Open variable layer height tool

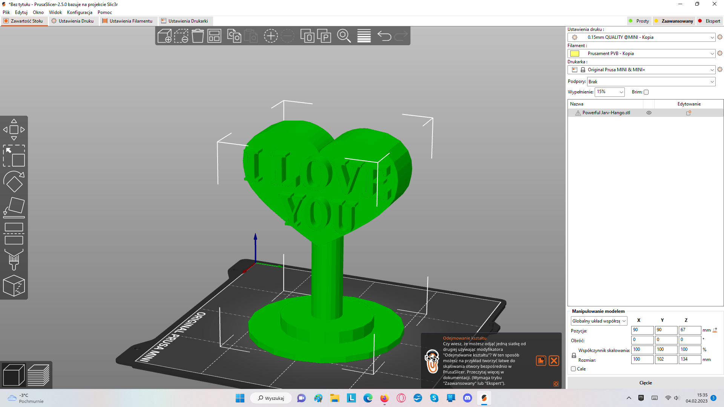click(364, 36)
